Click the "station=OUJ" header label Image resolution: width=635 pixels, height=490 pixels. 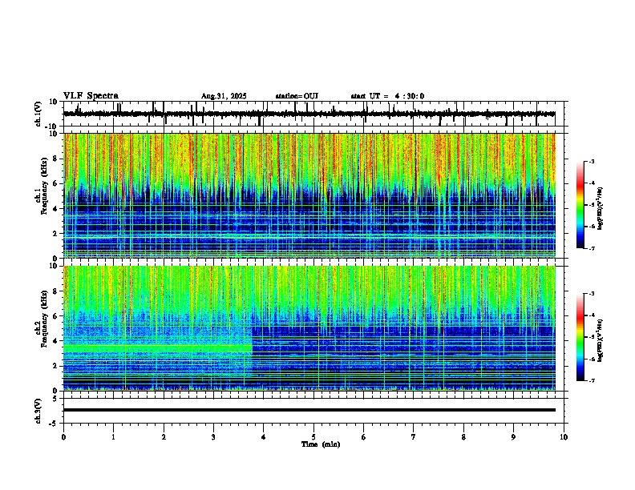coord(297,96)
